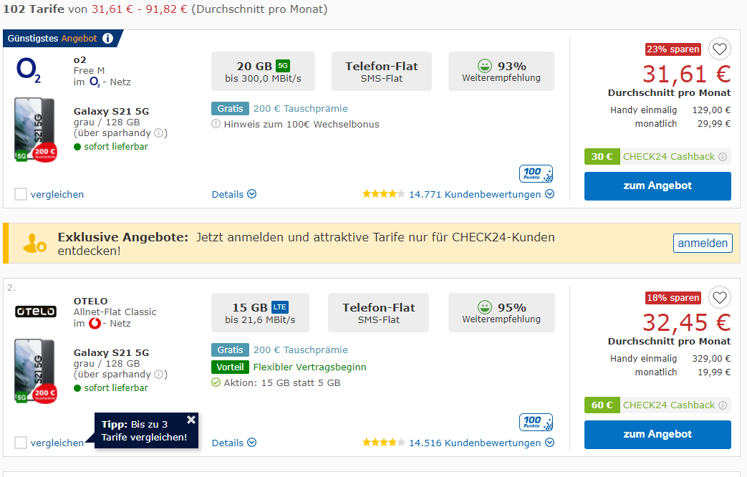Screen dimensions: 747x477
Task: Click anmelden in exclusive offers banner
Action: pyautogui.click(x=703, y=244)
